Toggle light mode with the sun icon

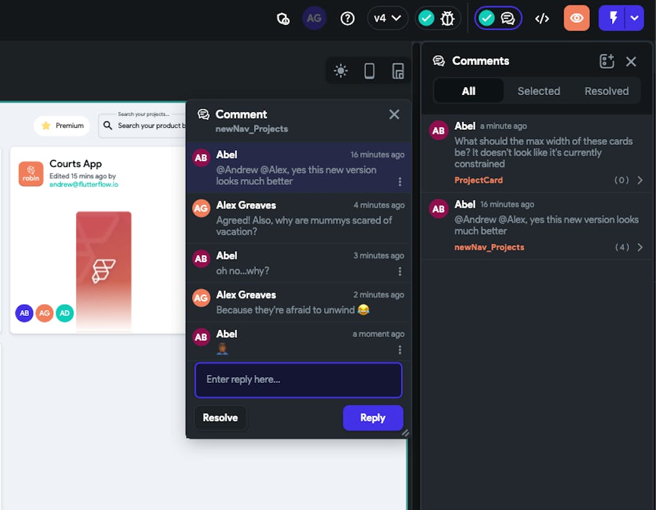[x=340, y=70]
